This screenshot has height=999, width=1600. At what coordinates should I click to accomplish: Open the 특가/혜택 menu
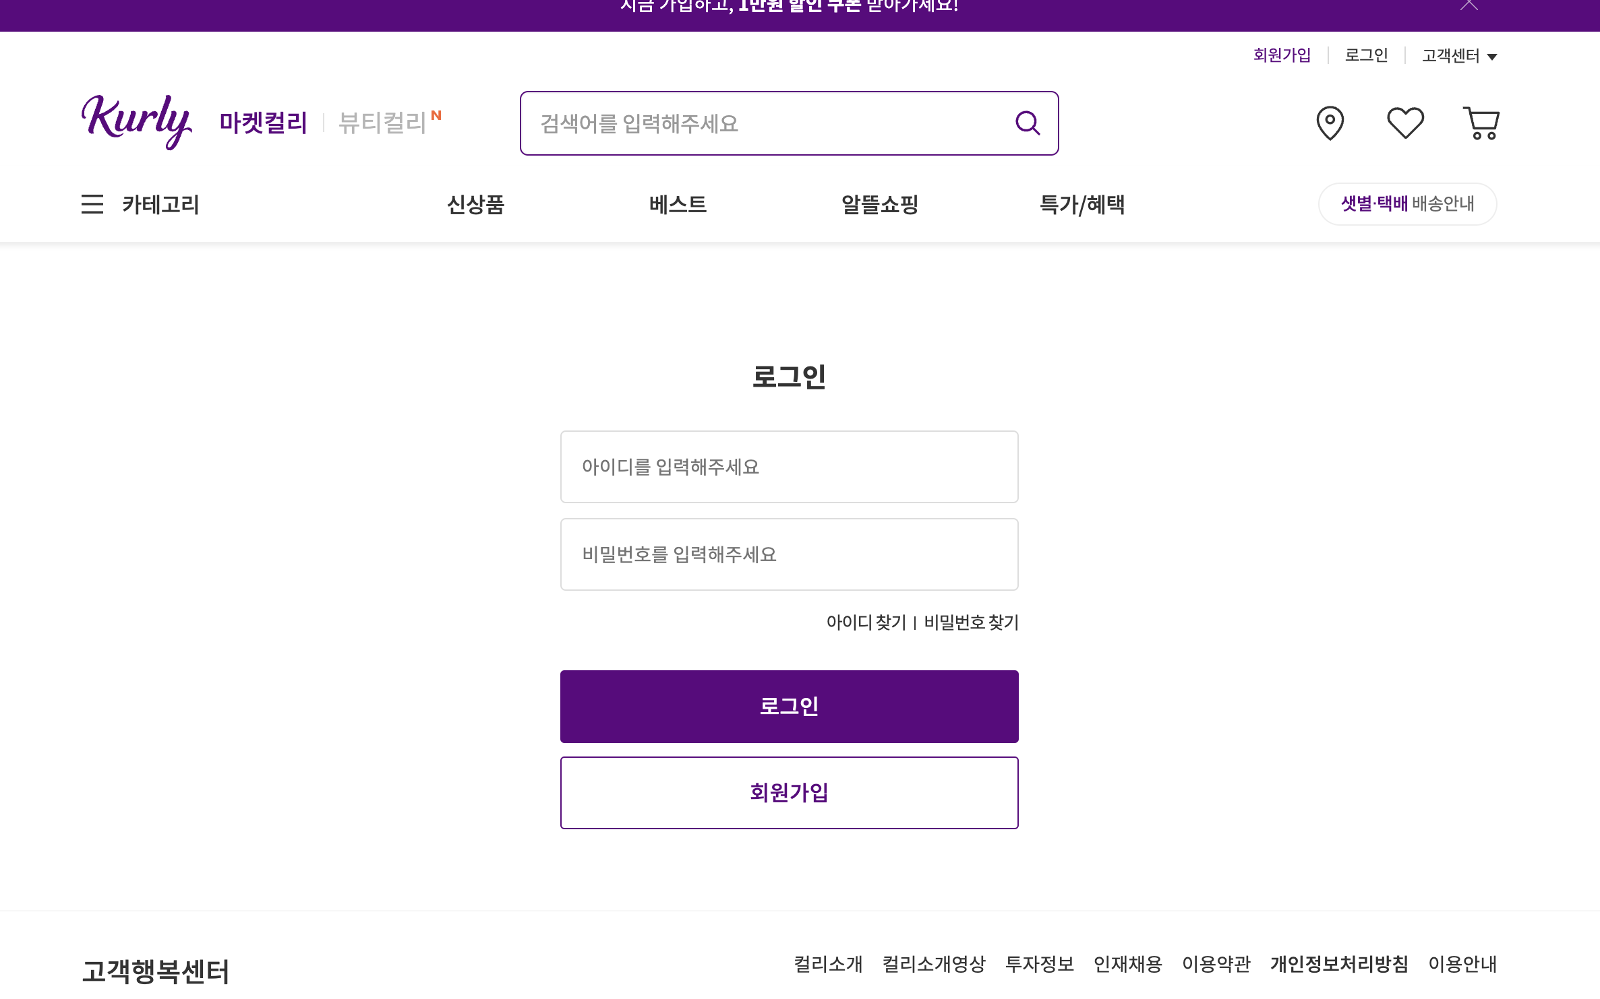[x=1082, y=204]
